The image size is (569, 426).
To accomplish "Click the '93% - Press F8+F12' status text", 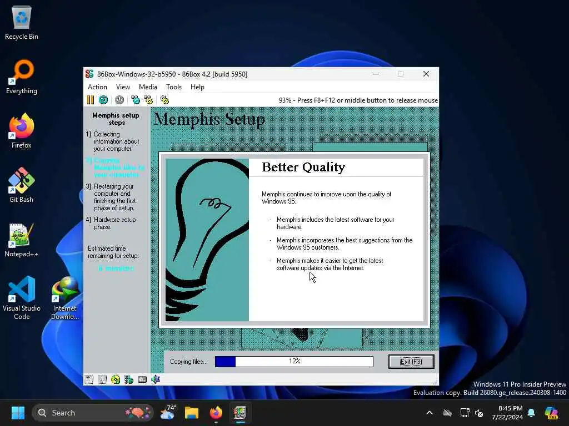I will click(358, 100).
